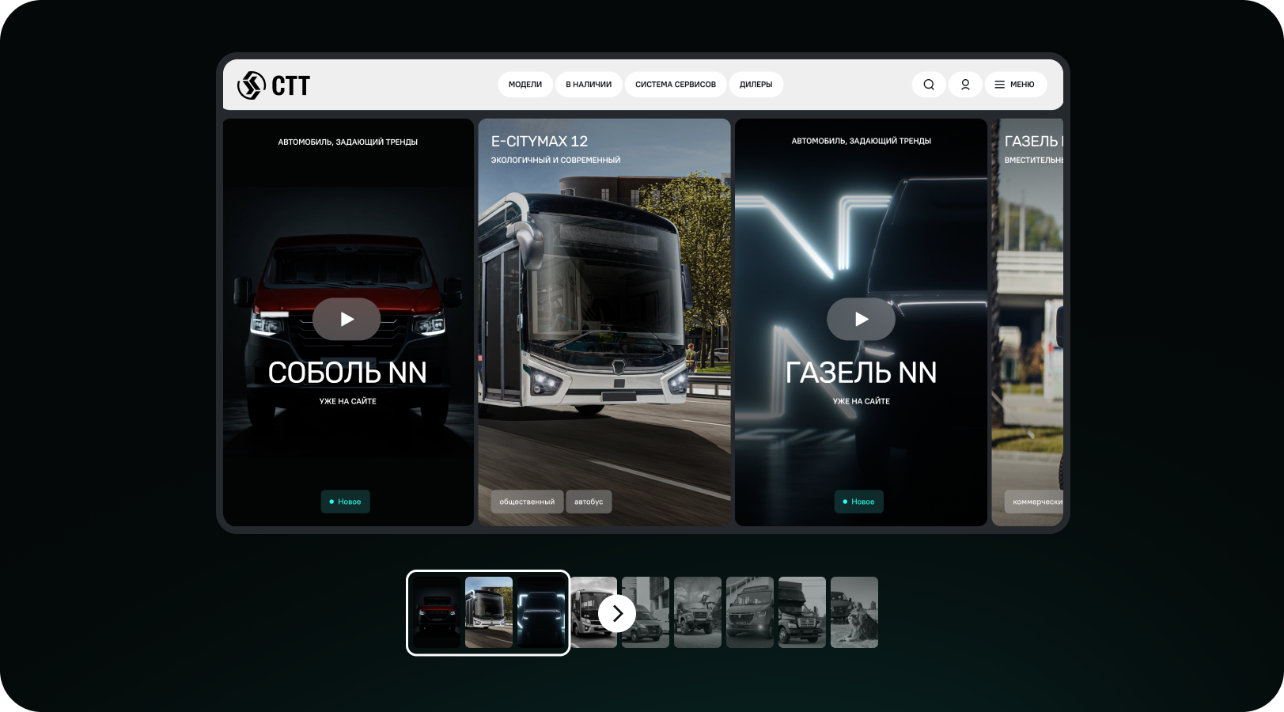Select the общественный tag

tap(527, 502)
